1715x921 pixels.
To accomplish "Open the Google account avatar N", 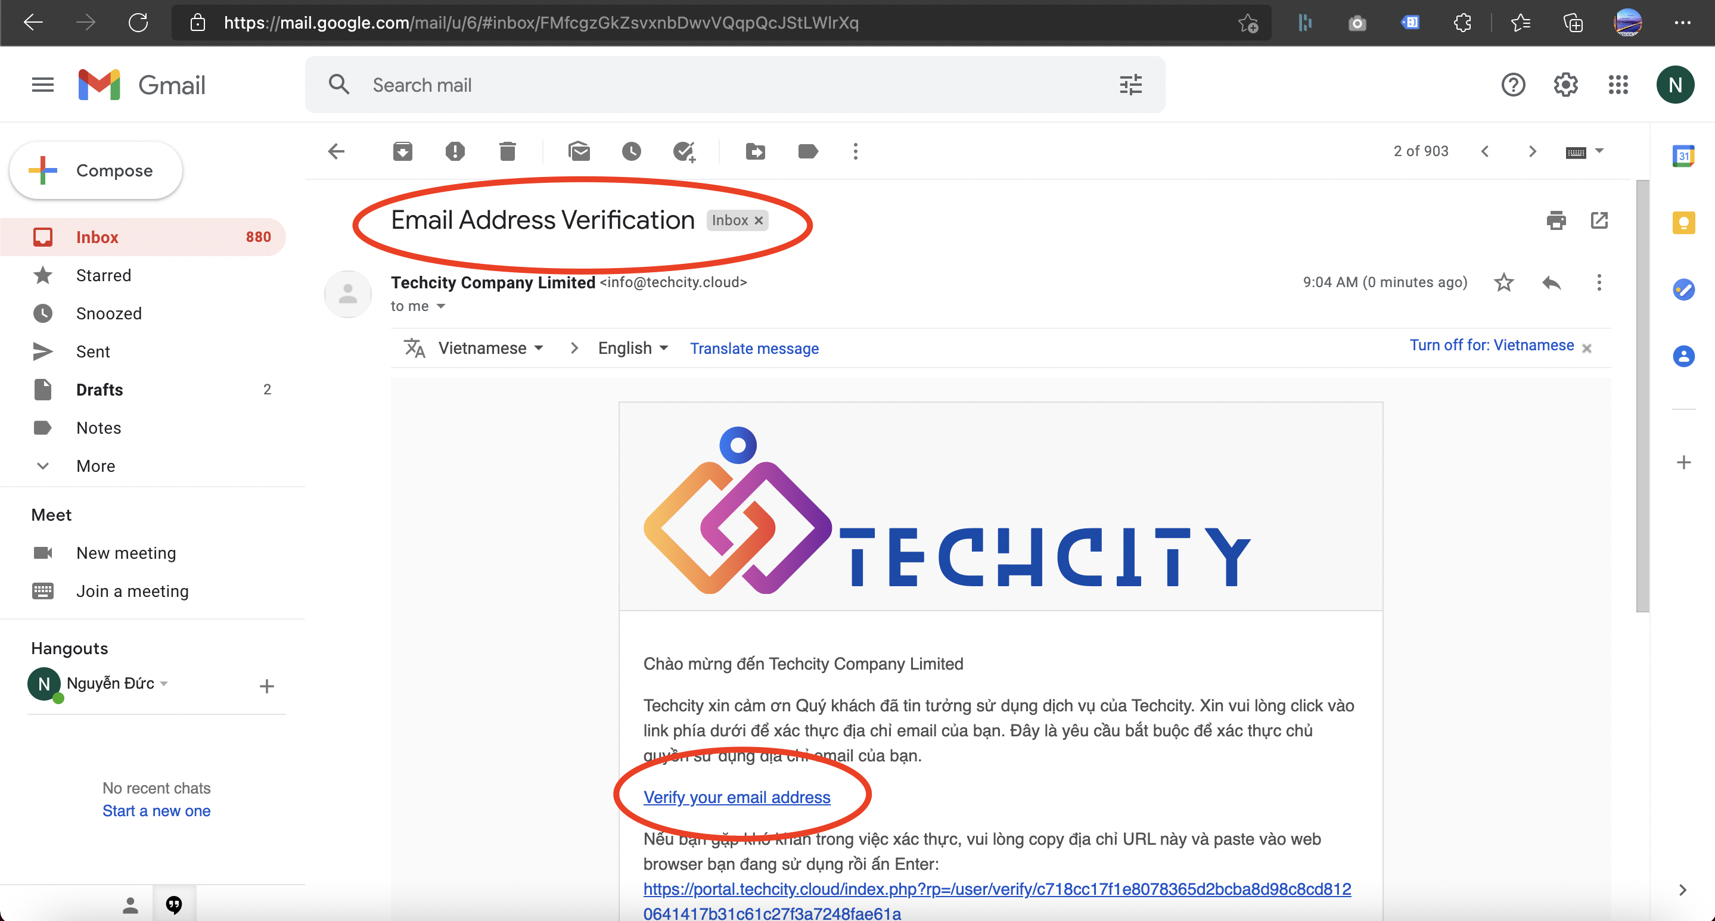I will coord(1675,85).
